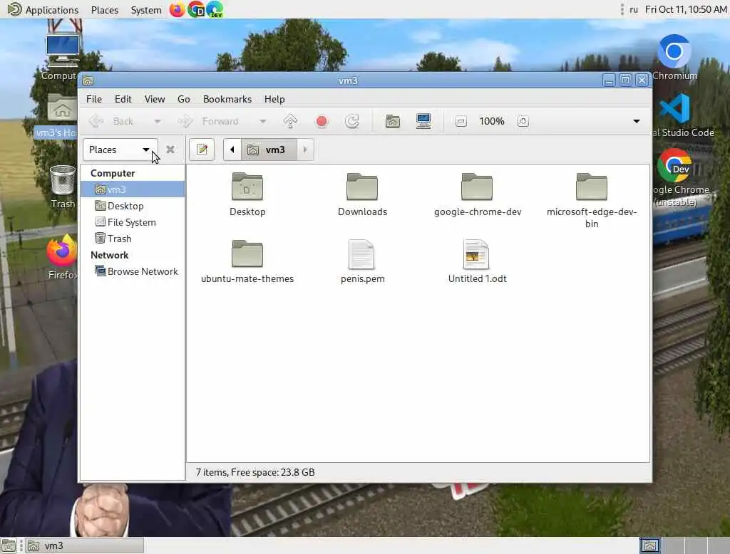Select the ubuntu-mate-themes folder
The image size is (730, 554).
247,254
